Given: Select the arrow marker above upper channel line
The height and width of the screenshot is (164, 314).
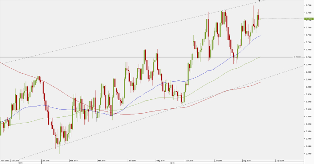Looking at the screenshot, I should click(260, 1).
